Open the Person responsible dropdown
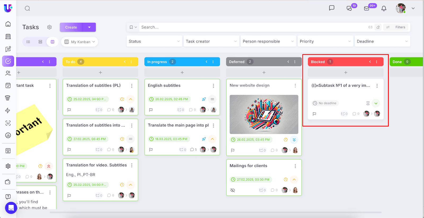Screen dimensions: 424x218 click(268, 41)
